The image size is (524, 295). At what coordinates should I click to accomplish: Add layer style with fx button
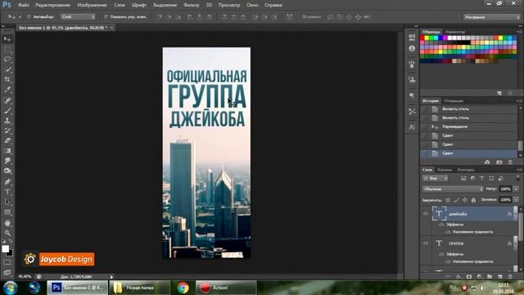pos(459,277)
